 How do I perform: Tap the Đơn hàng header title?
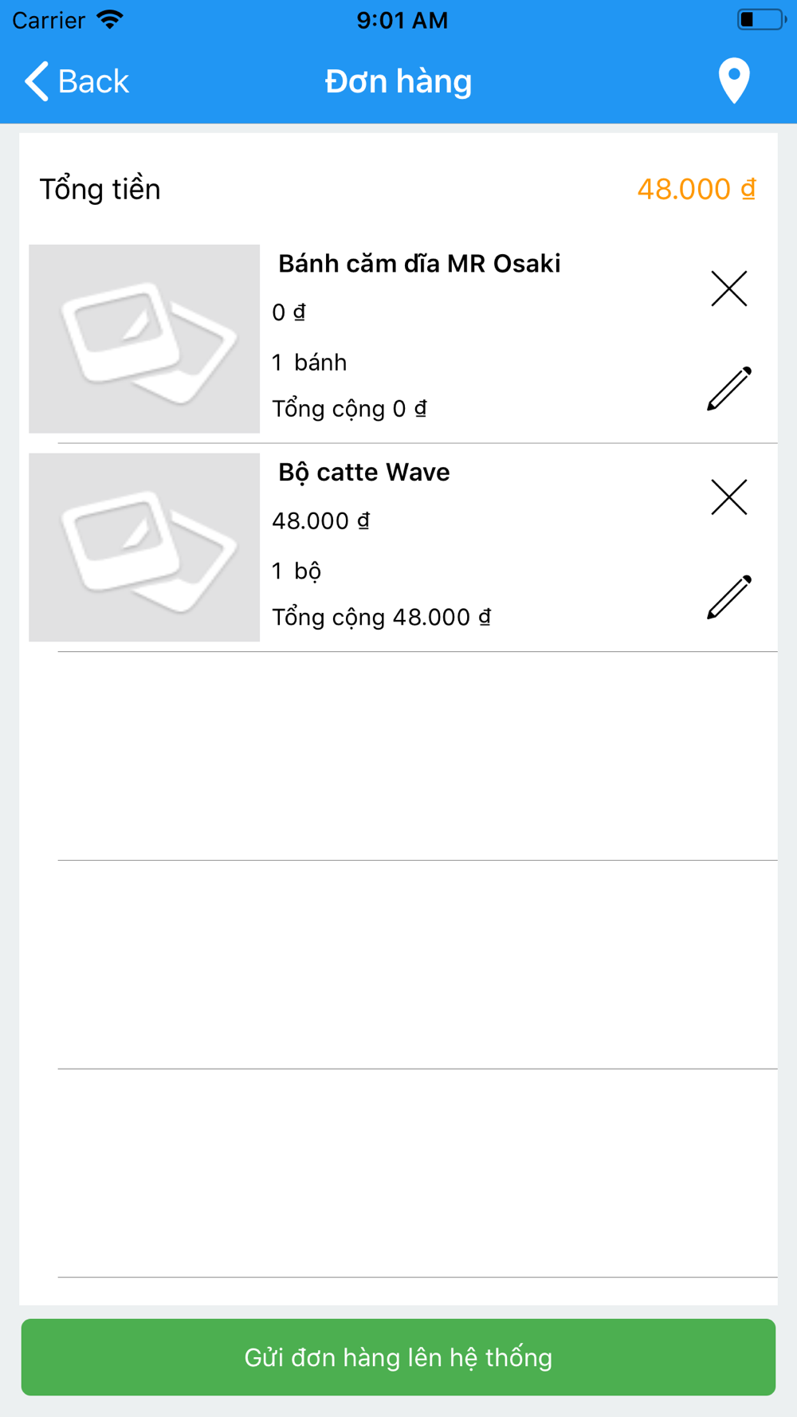(x=398, y=81)
